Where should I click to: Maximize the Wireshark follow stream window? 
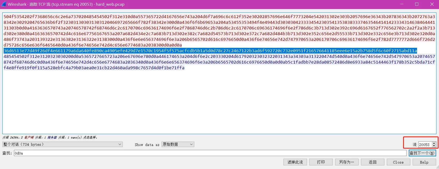coord(417,4)
